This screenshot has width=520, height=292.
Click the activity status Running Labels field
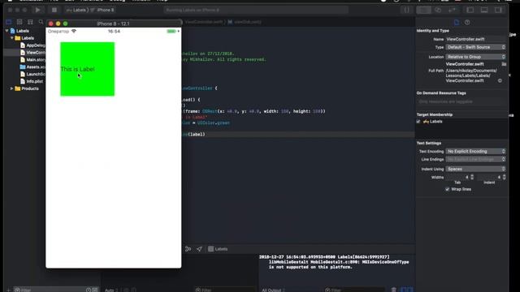click(x=256, y=10)
